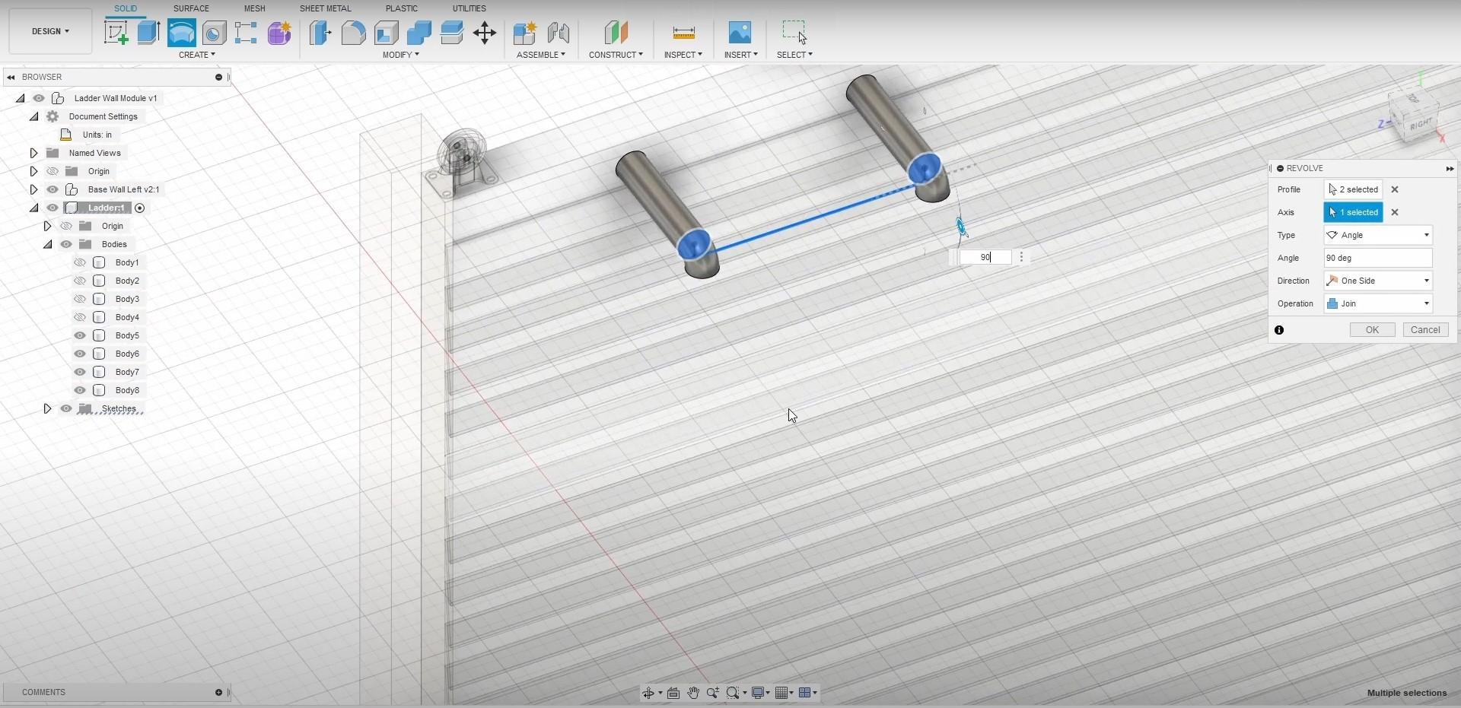Confirm revolve with OK button
Screen dimensions: 1461x708
coord(1372,330)
